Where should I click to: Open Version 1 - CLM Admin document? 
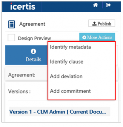click(58, 112)
